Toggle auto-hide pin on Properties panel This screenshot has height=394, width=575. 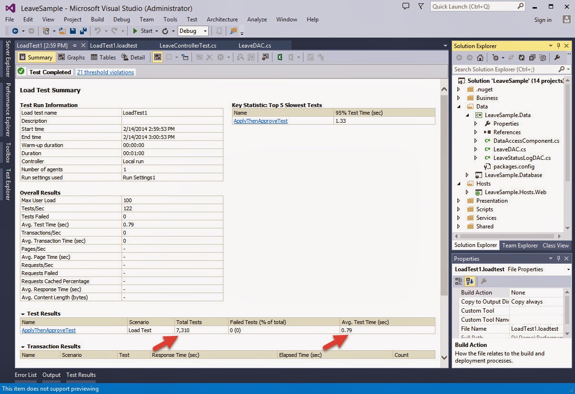click(559, 258)
